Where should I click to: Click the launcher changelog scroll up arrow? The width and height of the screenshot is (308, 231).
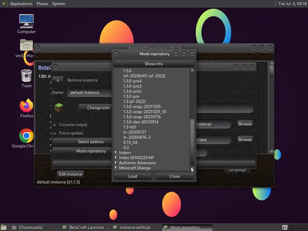[x=272, y=63]
